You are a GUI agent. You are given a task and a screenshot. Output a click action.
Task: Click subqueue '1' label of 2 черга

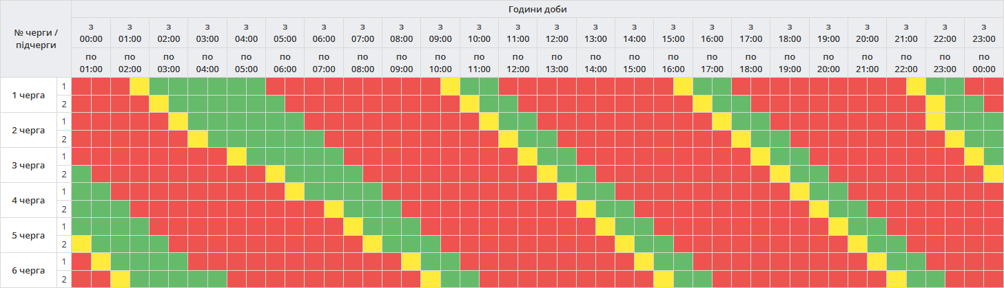[x=64, y=122]
